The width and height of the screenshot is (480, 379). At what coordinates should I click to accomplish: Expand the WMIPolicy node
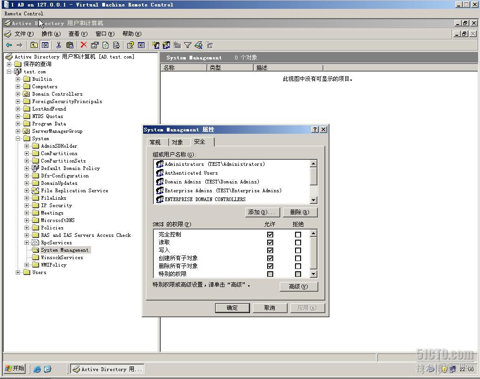pos(26,265)
